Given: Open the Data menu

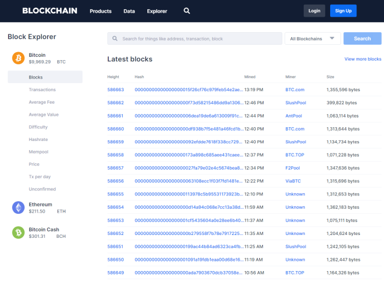Looking at the screenshot, I should pyautogui.click(x=129, y=11).
